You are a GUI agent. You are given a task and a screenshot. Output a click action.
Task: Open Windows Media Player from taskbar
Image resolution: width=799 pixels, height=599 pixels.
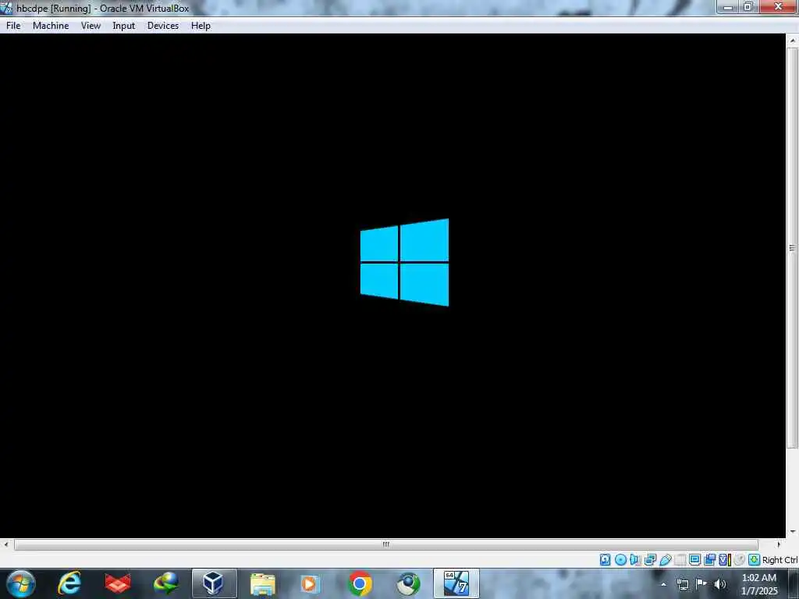[310, 583]
